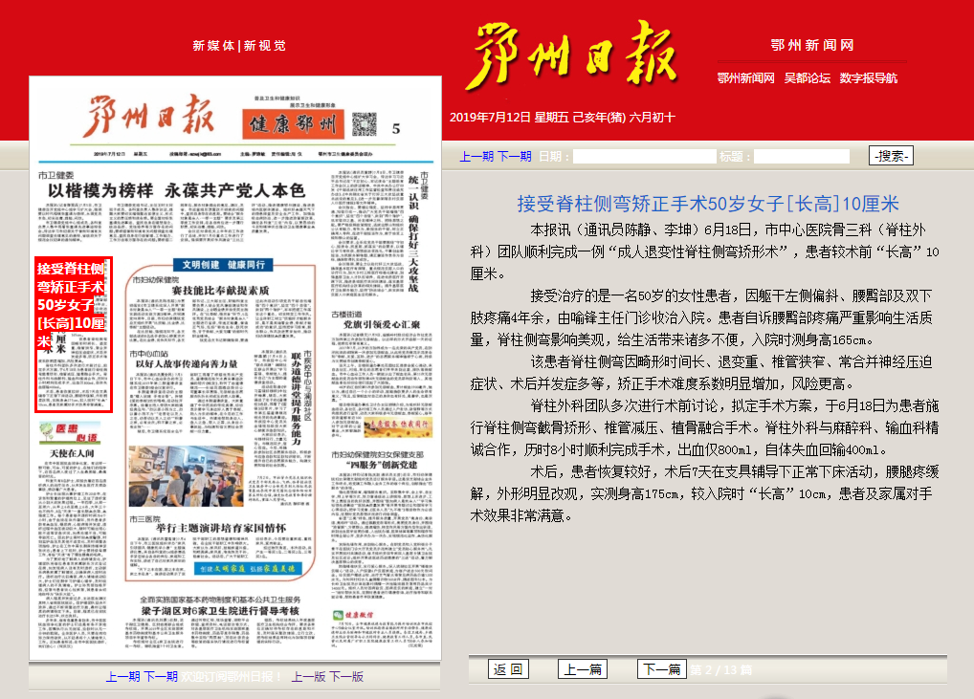Click 上一版 below the page thumbnail
Viewport: 974px width, 699px height.
(309, 676)
